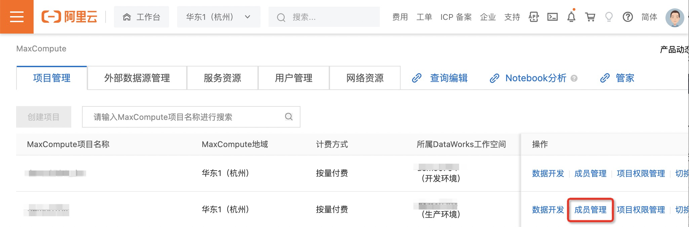Viewport: 689px width, 227px height.
Task: Select the 用户管理 tab
Action: 294,78
